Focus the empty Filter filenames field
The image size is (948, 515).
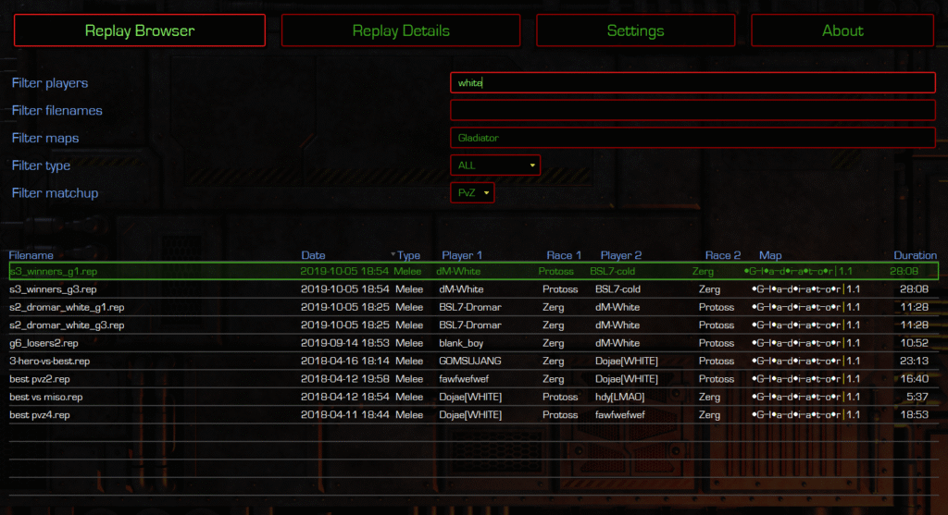pos(692,111)
